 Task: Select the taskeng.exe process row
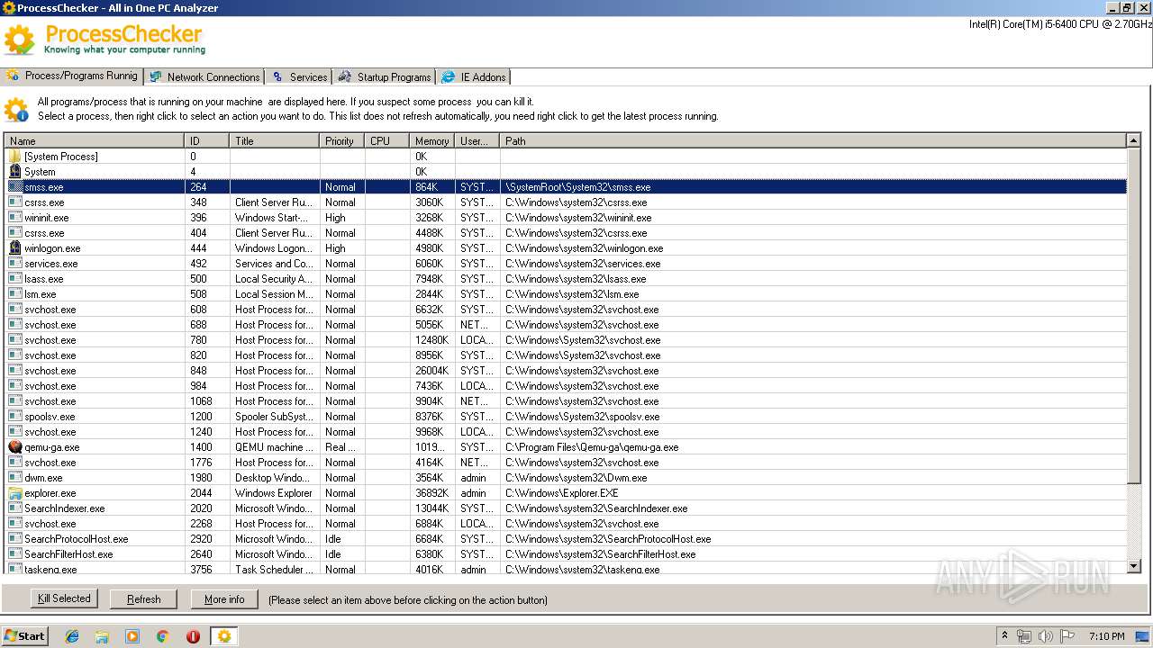click(x=566, y=569)
